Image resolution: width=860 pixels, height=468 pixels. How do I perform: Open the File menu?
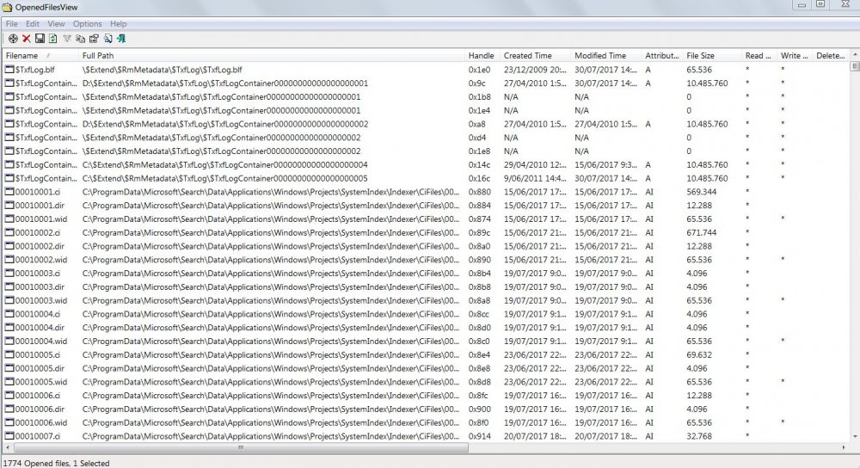tap(11, 23)
